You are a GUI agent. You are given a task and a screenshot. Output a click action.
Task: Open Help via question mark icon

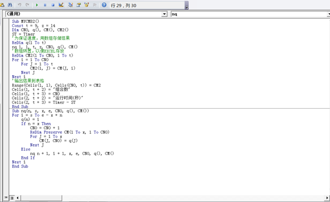(x=104, y=5)
